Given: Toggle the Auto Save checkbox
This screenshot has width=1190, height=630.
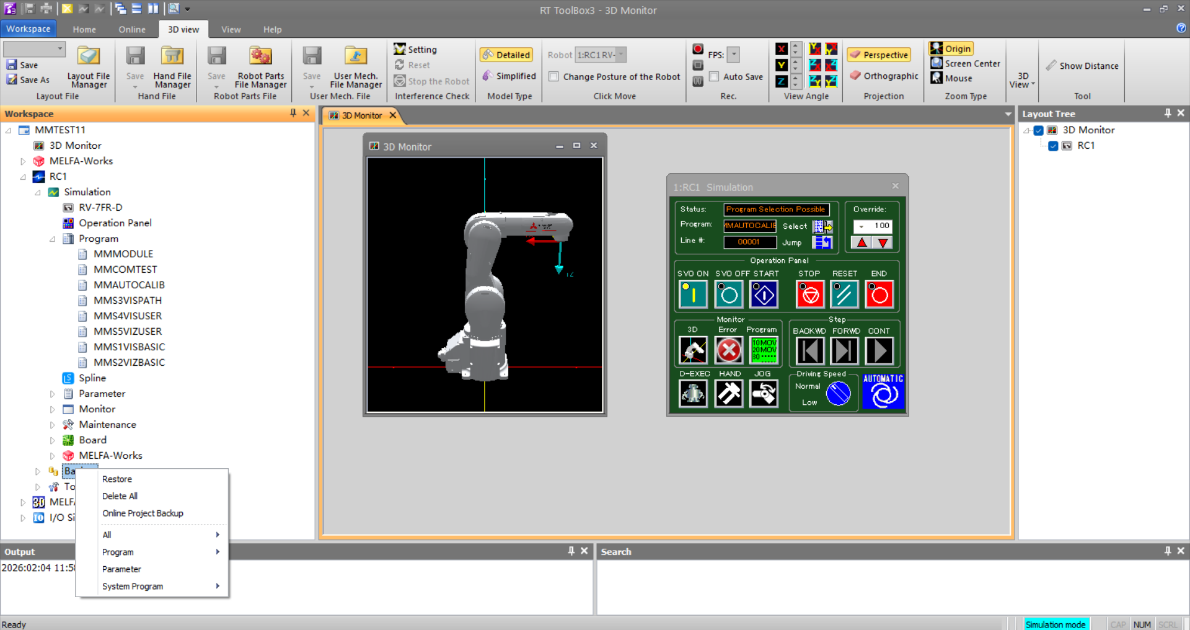Looking at the screenshot, I should [714, 76].
